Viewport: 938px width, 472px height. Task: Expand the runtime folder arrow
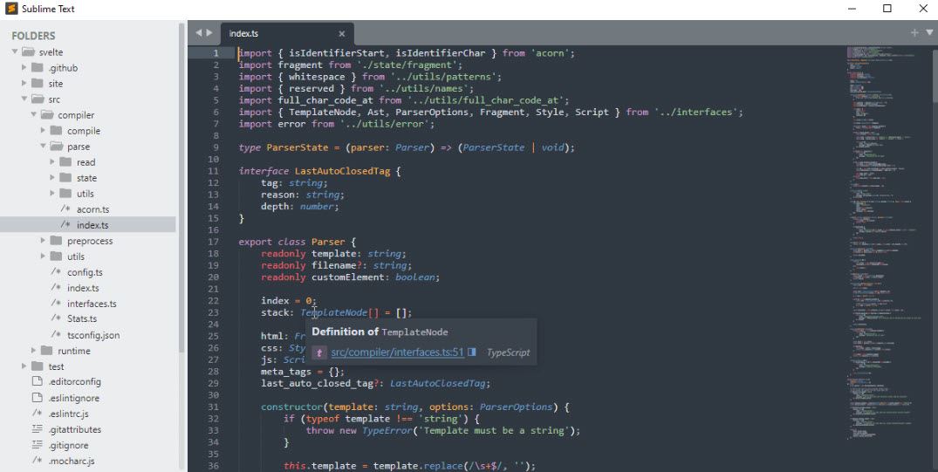[x=34, y=351]
